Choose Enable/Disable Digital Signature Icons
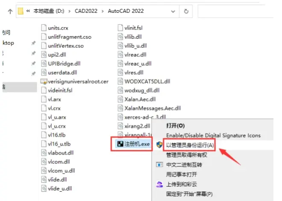This screenshot has height=201, width=282. pyautogui.click(x=213, y=135)
